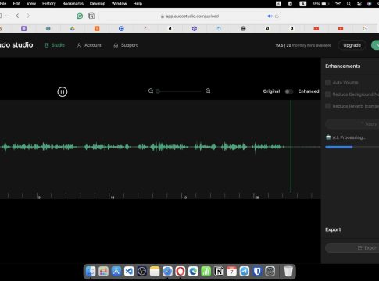Open Visual Studio Code from dock

point(129,272)
